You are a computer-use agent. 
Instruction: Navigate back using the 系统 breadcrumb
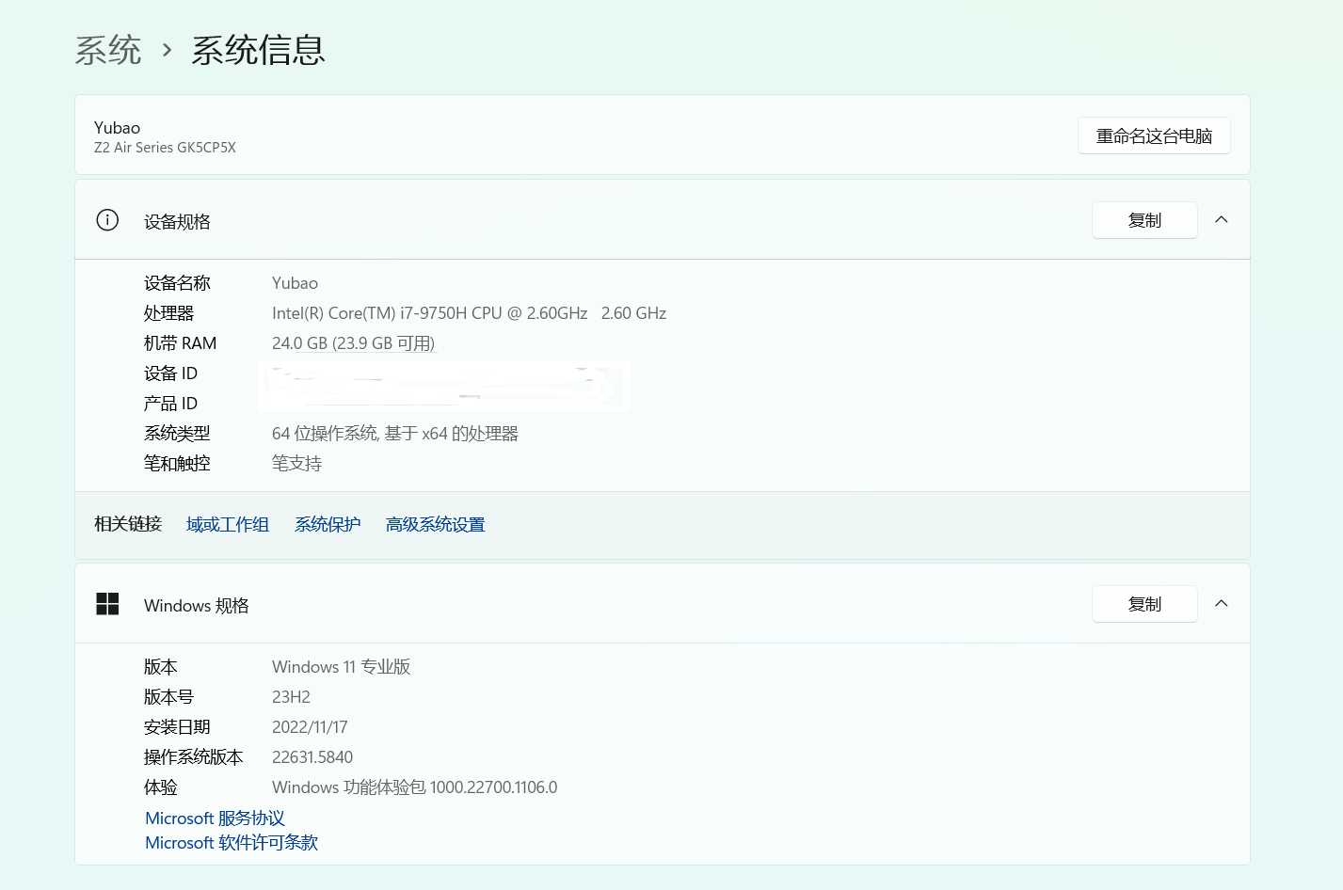coord(108,52)
